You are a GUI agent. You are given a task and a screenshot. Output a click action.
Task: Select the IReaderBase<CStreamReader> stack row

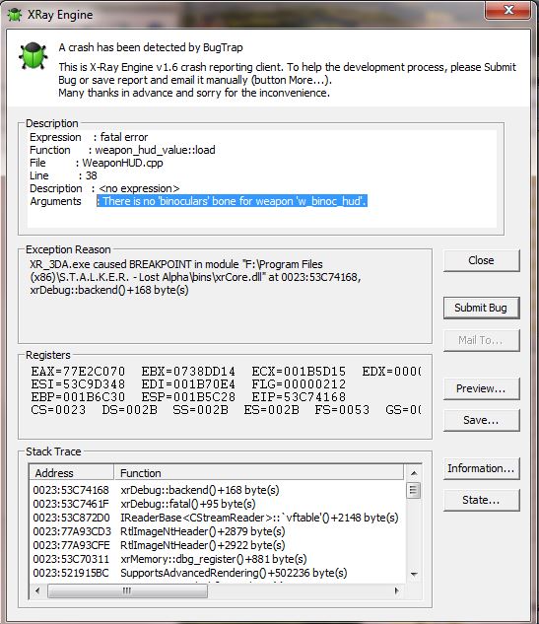tap(217, 518)
